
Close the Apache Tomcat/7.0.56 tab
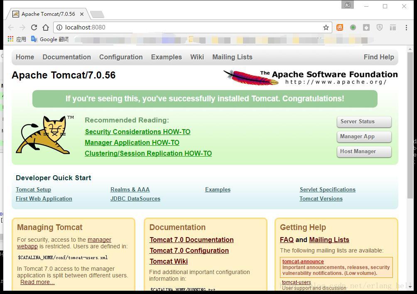coord(82,14)
